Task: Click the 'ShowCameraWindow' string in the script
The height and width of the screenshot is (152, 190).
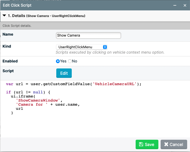Action: tap(38, 100)
